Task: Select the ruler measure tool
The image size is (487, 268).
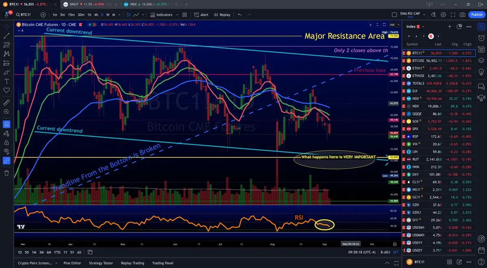Action: [6, 103]
